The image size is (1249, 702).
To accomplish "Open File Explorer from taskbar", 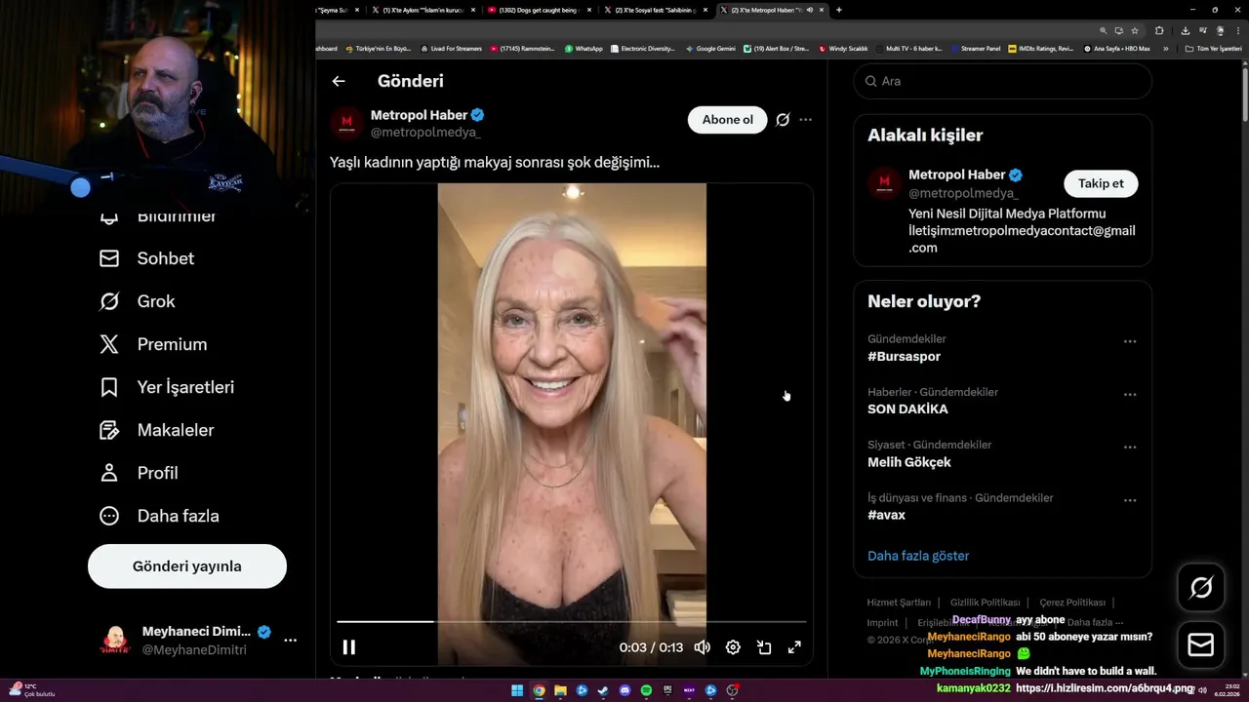I will (x=560, y=690).
